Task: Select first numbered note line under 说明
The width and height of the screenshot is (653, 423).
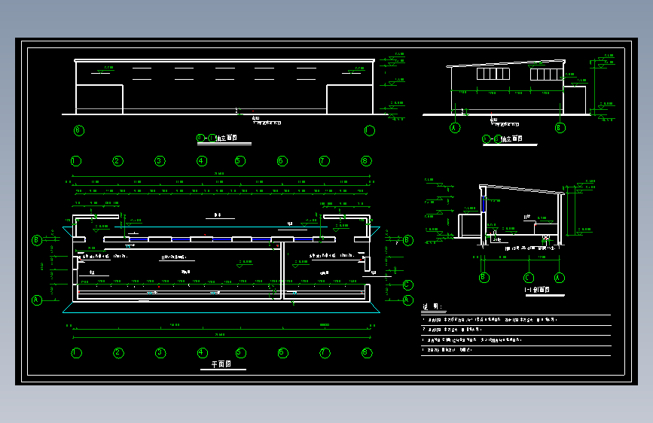Action: point(490,320)
